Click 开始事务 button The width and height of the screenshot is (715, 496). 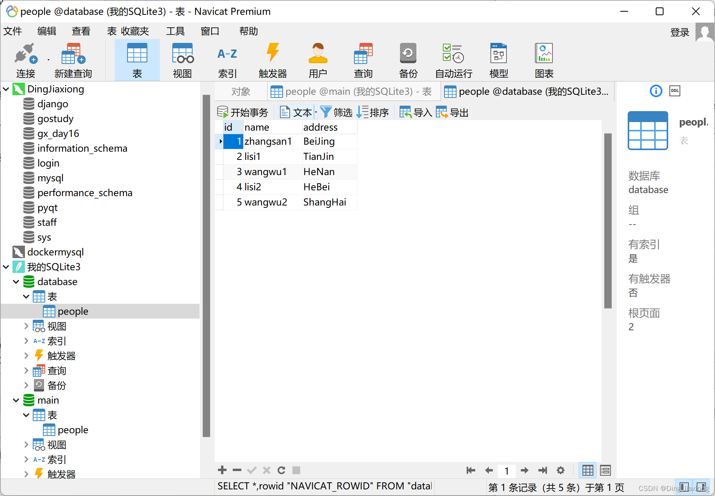242,112
